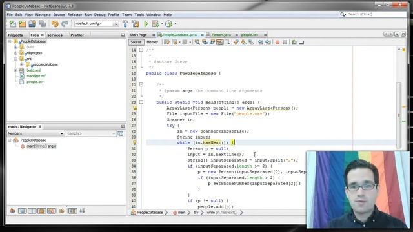Expand the nbproject folder node
The height and width of the screenshot is (232, 413).
pyautogui.click(x=15, y=53)
